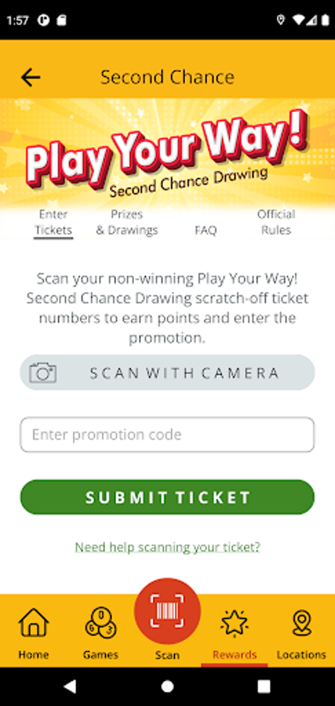Open the Rewards star icon
The width and height of the screenshot is (335, 706).
tap(234, 623)
